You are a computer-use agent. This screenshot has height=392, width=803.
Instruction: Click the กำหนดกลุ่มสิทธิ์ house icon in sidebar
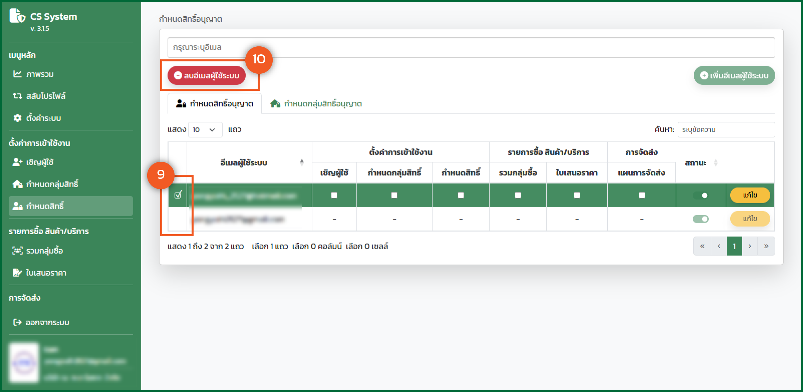tap(17, 184)
